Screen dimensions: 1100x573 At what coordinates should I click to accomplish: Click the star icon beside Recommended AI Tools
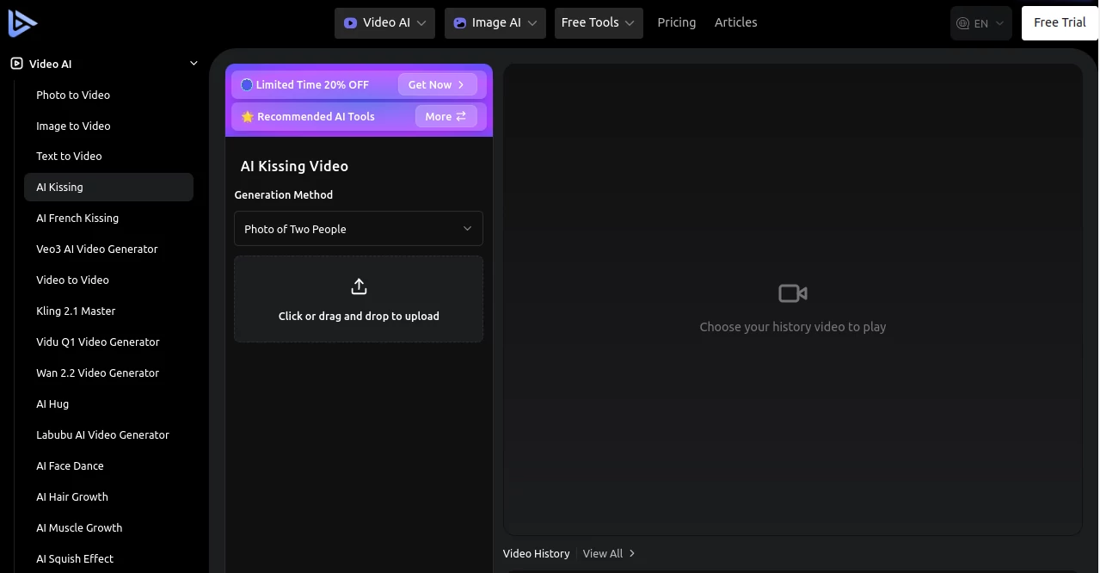[x=248, y=116]
